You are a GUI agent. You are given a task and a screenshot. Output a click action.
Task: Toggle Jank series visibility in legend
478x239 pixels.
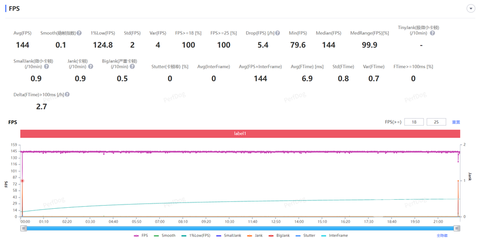point(255,235)
